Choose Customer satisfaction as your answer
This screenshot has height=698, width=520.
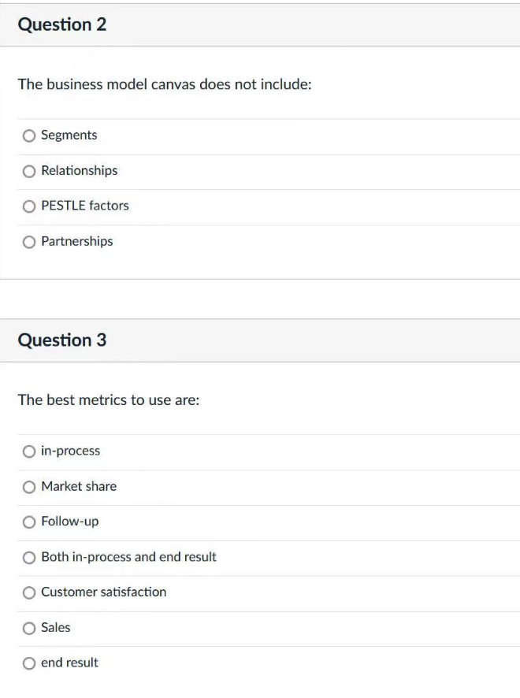29,592
